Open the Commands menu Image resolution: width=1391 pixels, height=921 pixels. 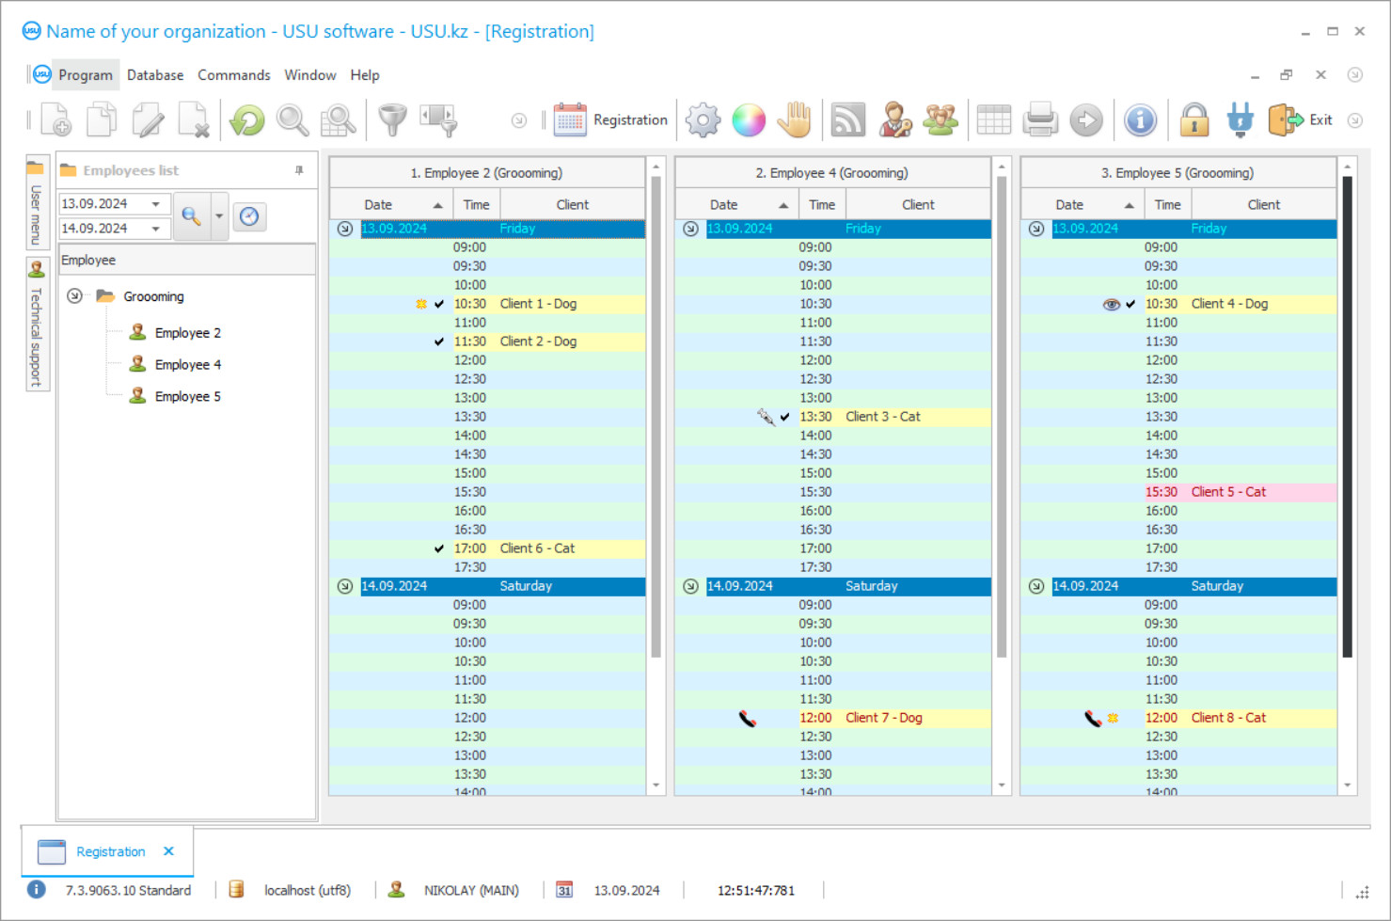point(233,74)
